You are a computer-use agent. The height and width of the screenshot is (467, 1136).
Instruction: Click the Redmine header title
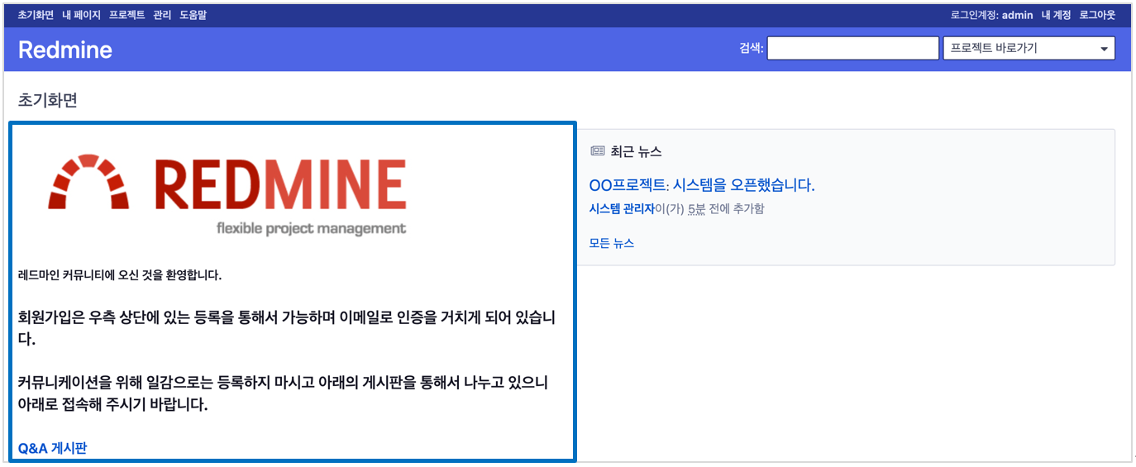[x=65, y=50]
